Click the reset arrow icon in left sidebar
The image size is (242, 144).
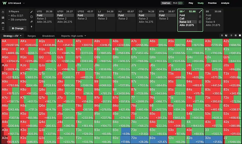click(x=3, y=12)
